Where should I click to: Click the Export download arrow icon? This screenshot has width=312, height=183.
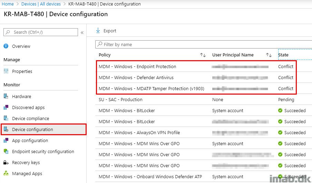[98, 31]
